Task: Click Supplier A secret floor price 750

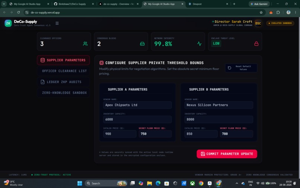Action: click(x=155, y=134)
